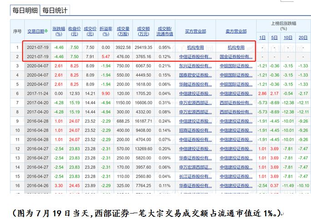311x219 pixels.
Task: Select date 2017-11-24 in row 6
Action: tap(38, 94)
